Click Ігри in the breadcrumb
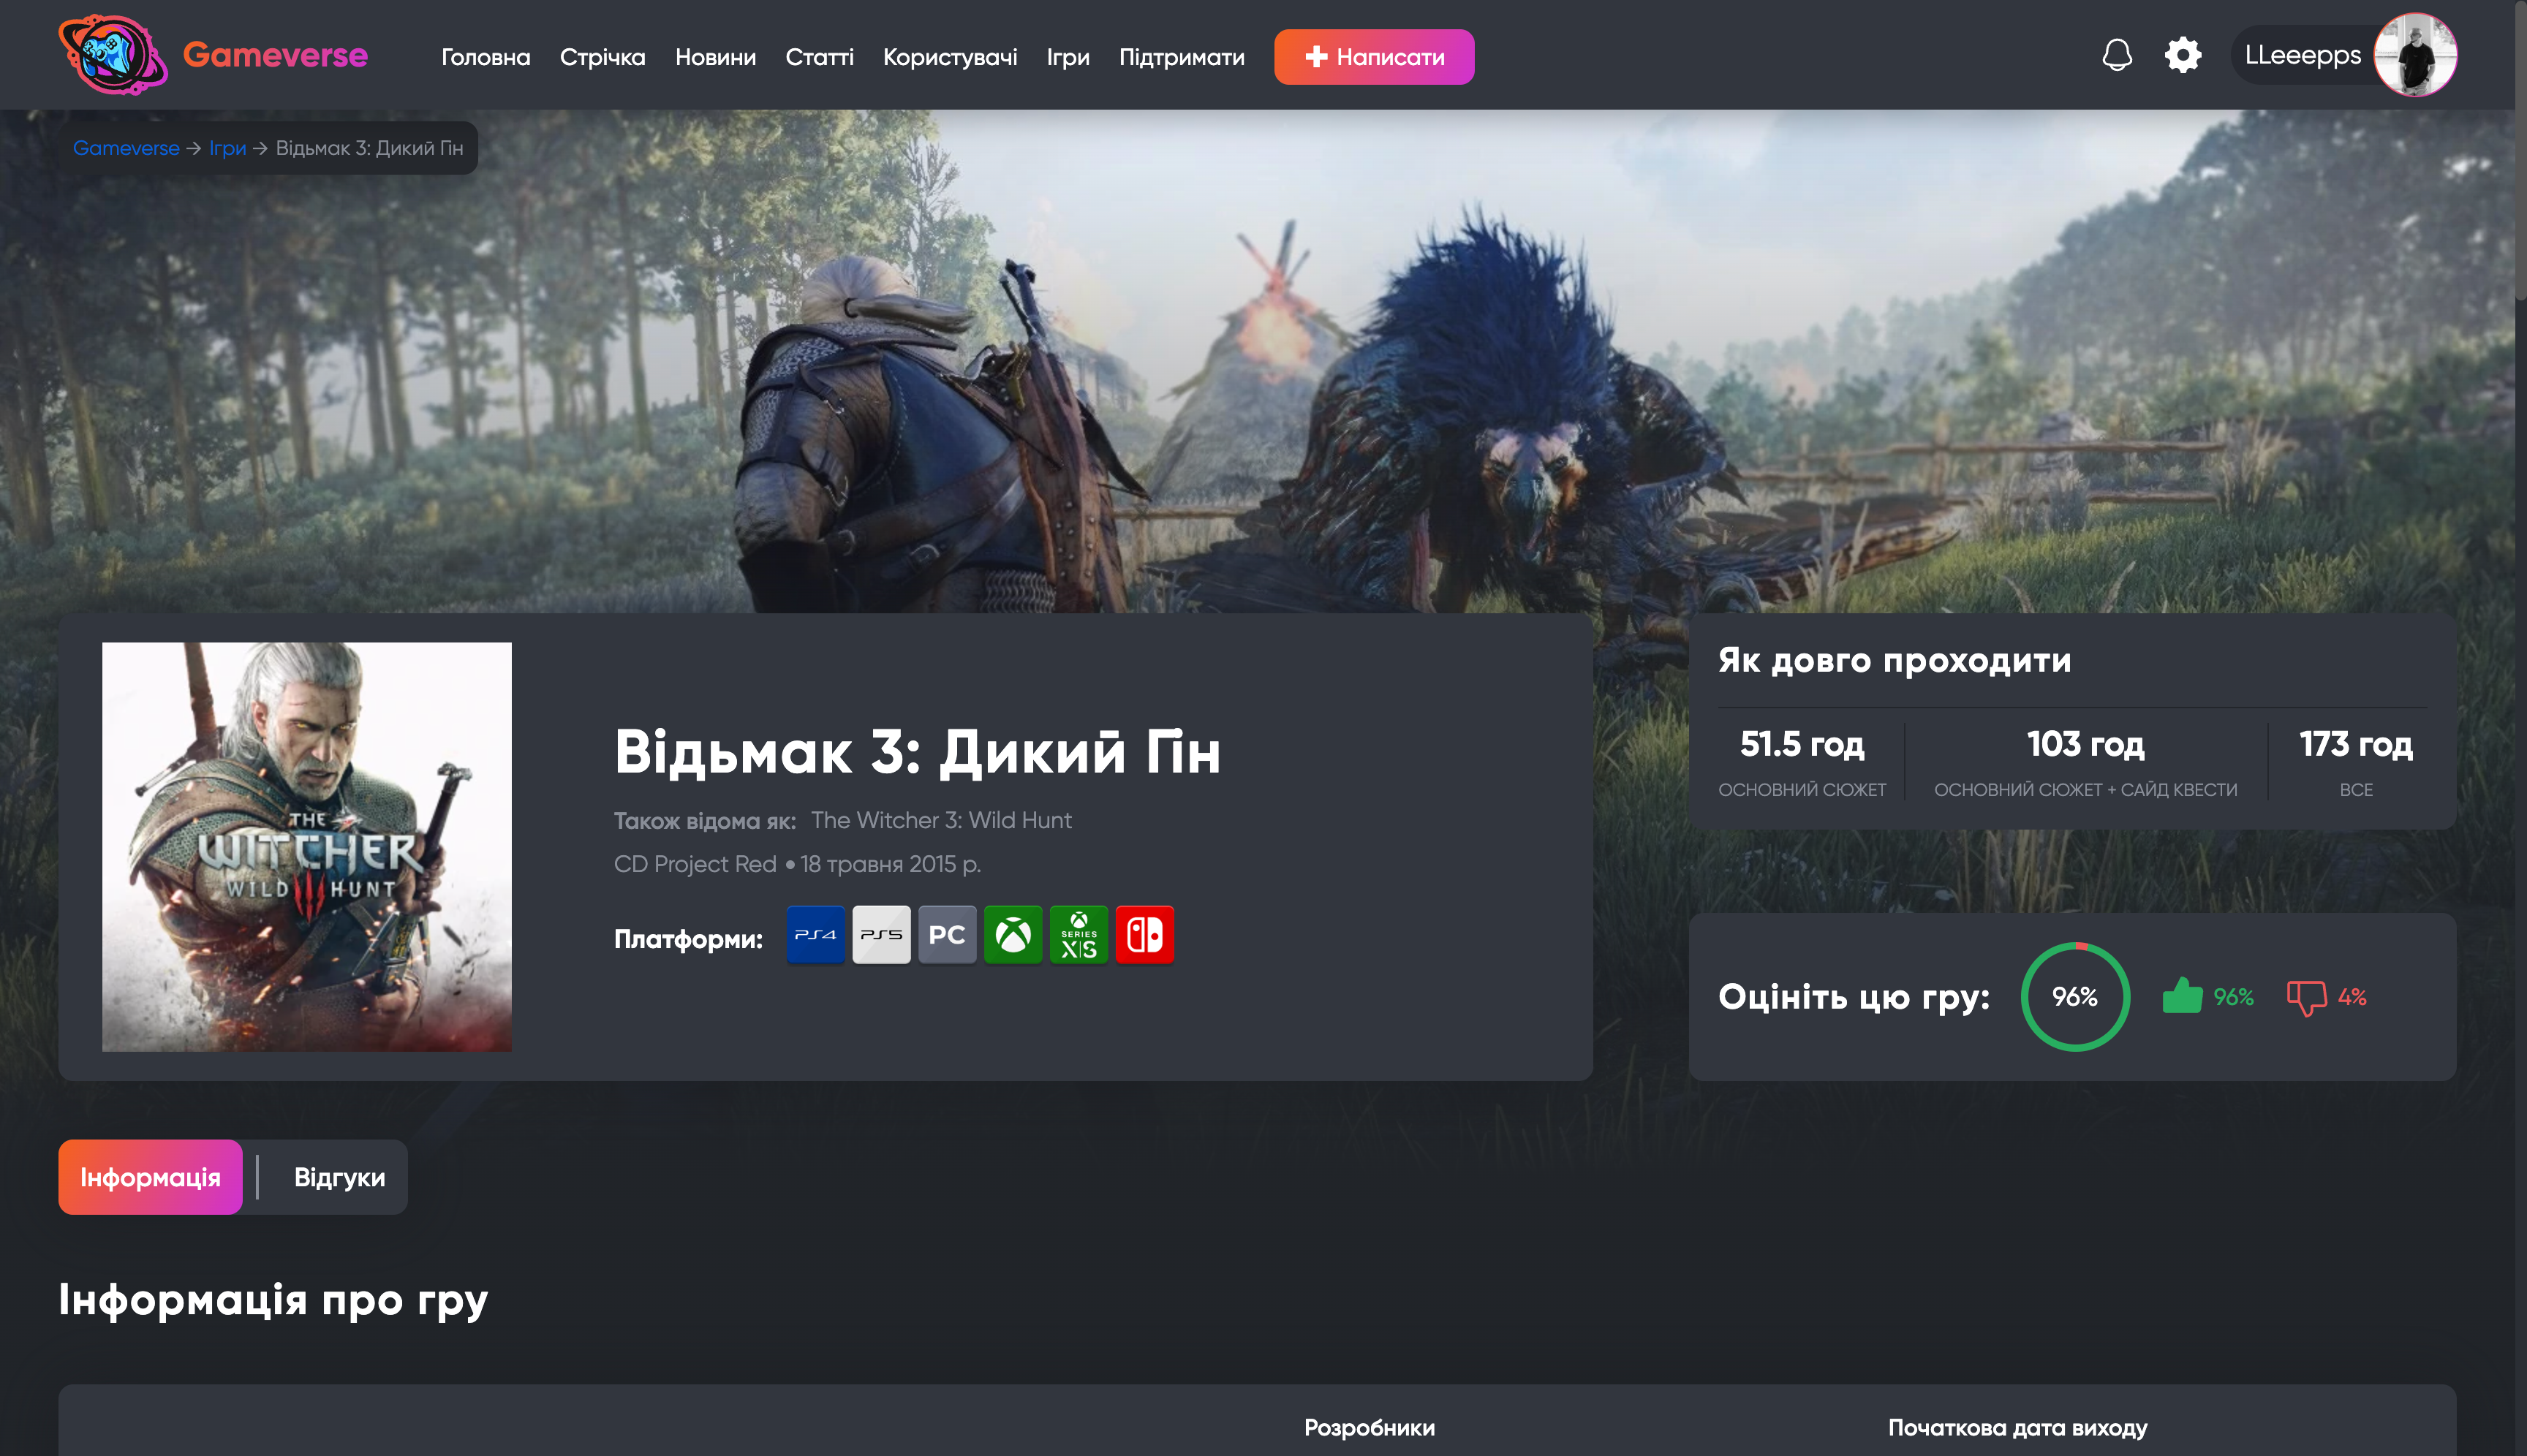The image size is (2527, 1456). click(228, 147)
